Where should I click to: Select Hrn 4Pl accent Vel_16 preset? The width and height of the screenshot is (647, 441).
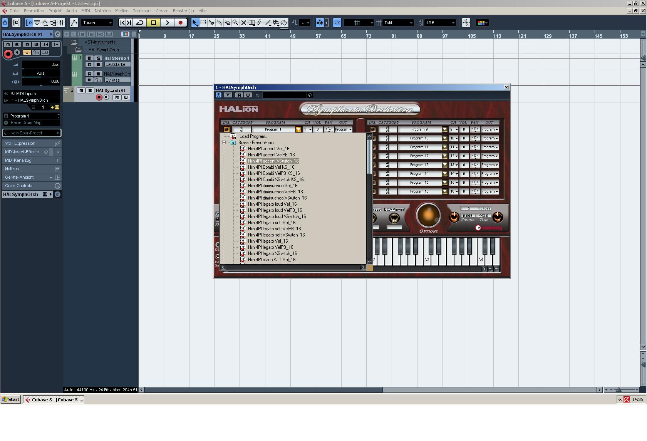click(268, 149)
